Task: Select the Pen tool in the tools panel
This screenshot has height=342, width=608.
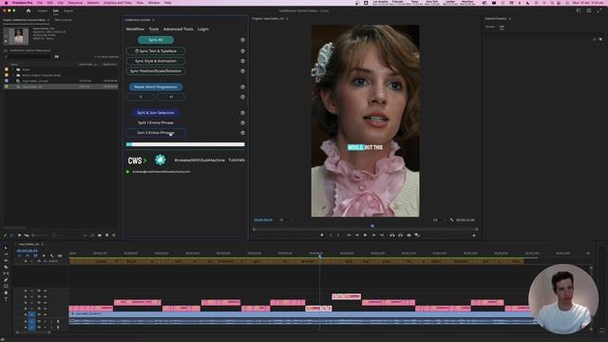Action: (x=6, y=279)
